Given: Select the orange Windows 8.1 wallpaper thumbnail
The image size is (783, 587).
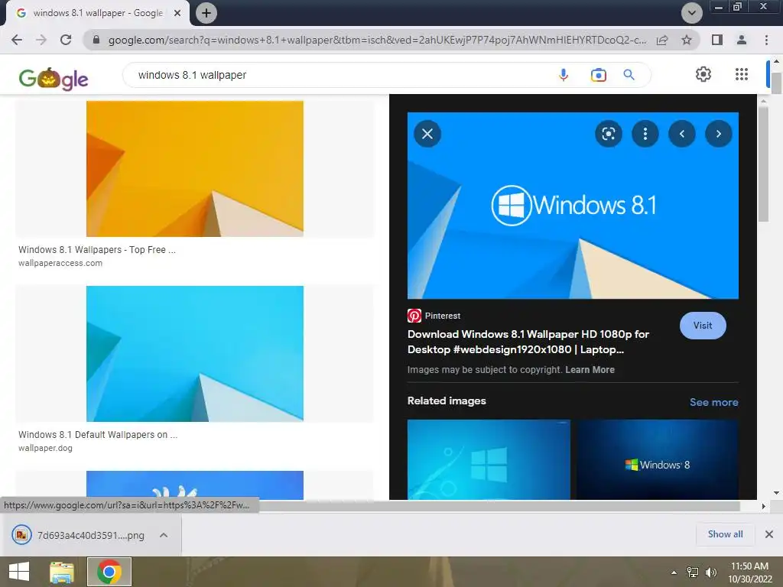Looking at the screenshot, I should (195, 169).
